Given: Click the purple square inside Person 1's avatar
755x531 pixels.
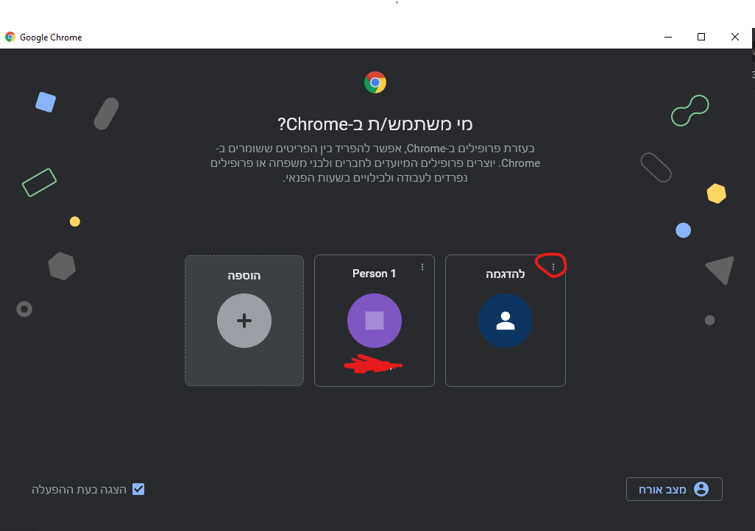Looking at the screenshot, I should pos(375,321).
